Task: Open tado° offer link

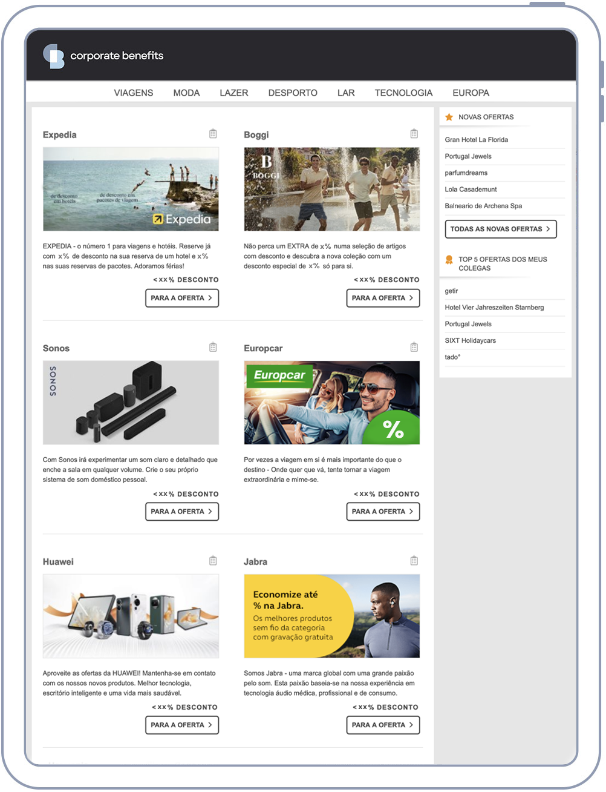Action: tap(453, 357)
